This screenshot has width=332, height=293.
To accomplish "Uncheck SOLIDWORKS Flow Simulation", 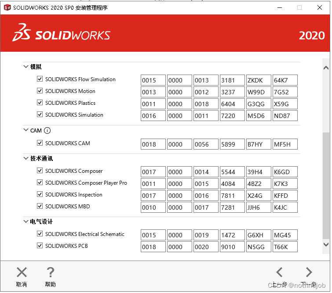I will tap(40, 79).
